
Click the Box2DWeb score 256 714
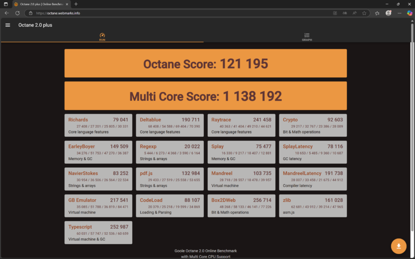[x=262, y=200]
